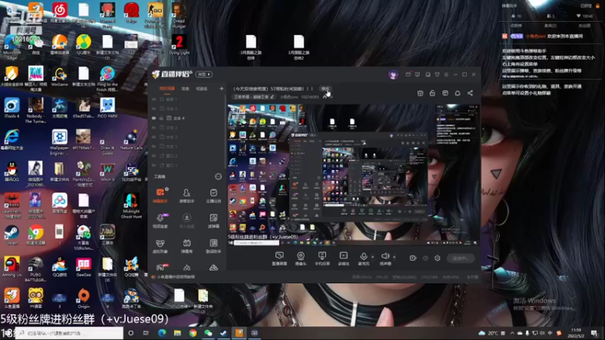Image resolution: width=605 pixels, height=340 pixels.
Task: Add a 多媒体 media source
Action: click(x=343, y=258)
